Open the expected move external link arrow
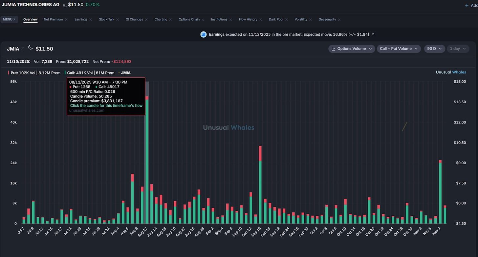The width and height of the screenshot is (478, 257). [x=373, y=34]
